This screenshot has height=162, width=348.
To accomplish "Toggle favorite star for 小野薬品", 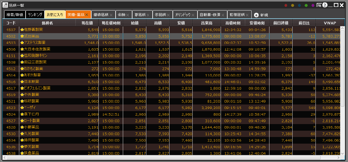I will tap(22, 127).
